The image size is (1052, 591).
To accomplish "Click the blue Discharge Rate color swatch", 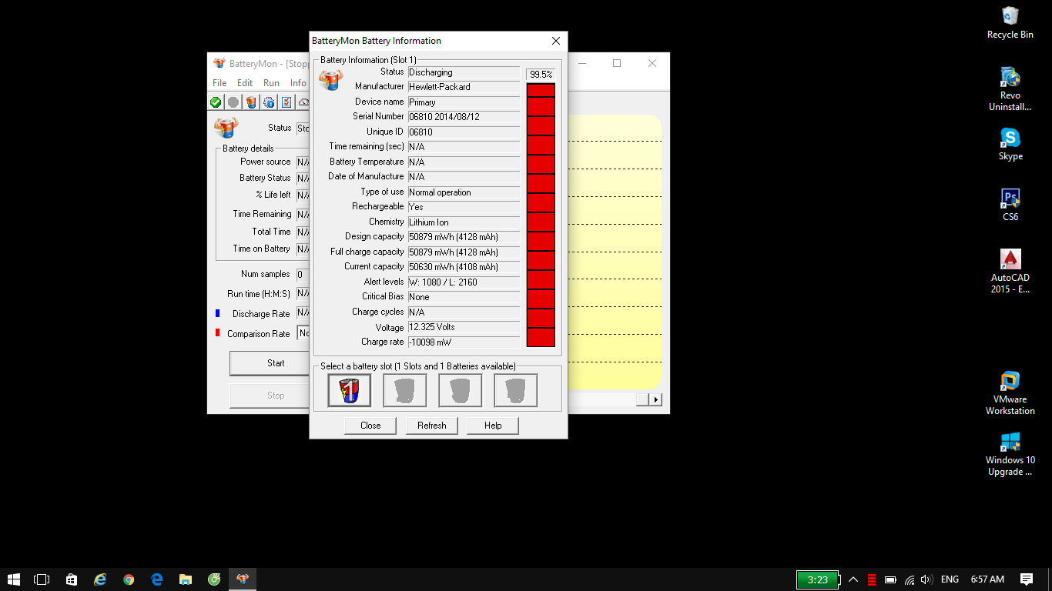I will point(218,313).
